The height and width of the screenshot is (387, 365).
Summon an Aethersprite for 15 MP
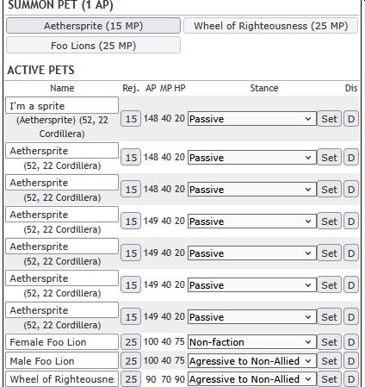pos(93,26)
